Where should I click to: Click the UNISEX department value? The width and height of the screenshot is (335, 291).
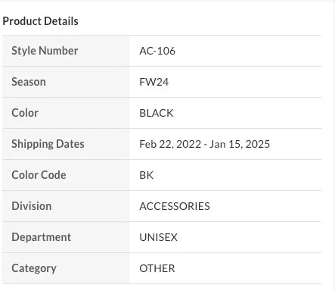(x=159, y=237)
